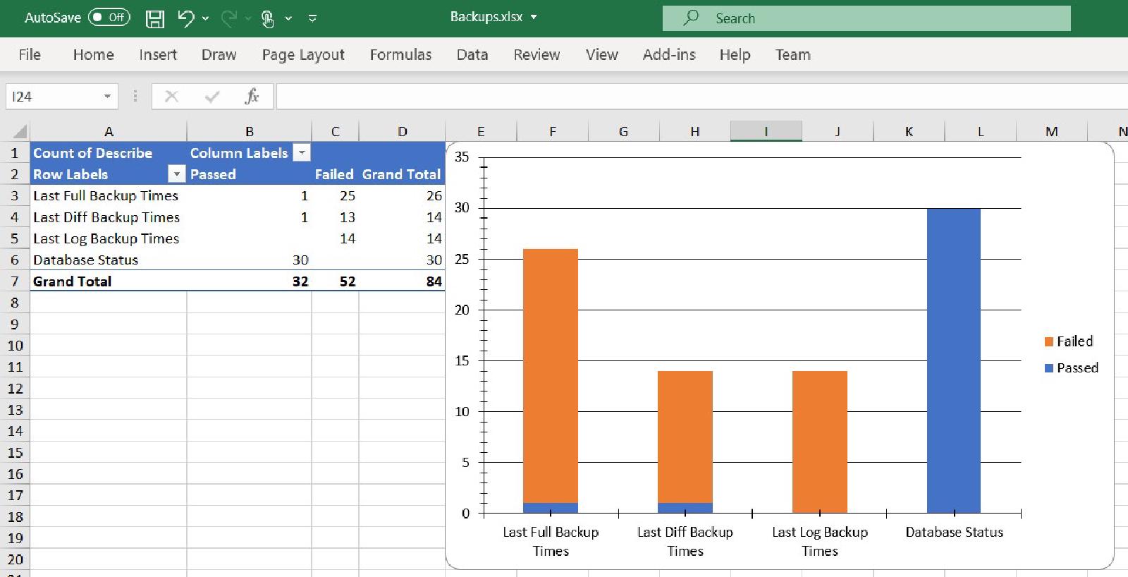This screenshot has height=577, width=1128.
Task: Click inside the formula bar
Action: (701, 97)
